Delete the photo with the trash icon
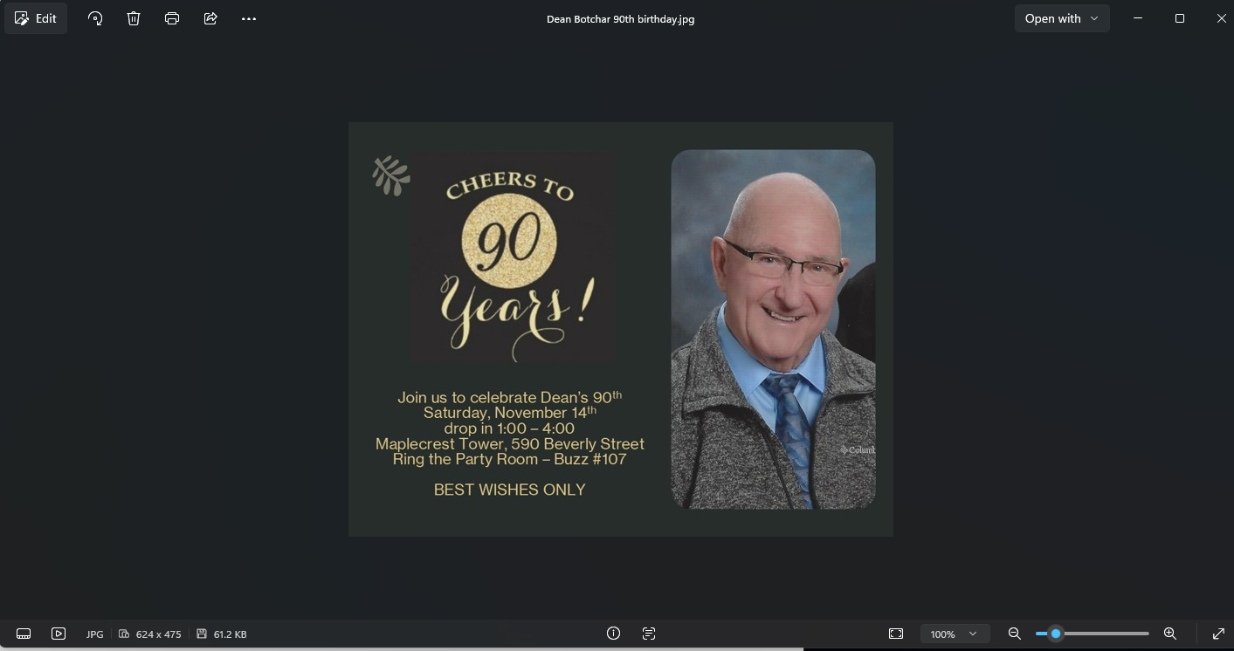 (134, 18)
